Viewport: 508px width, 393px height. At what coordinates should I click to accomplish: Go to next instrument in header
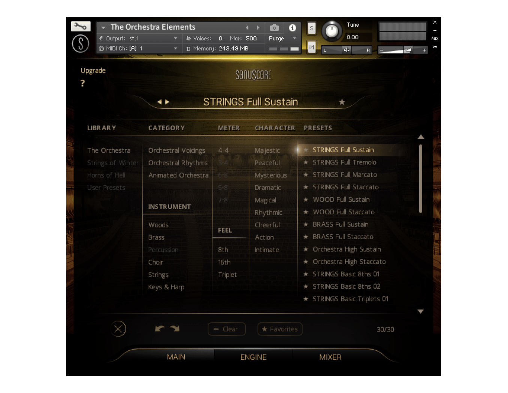pyautogui.click(x=258, y=28)
